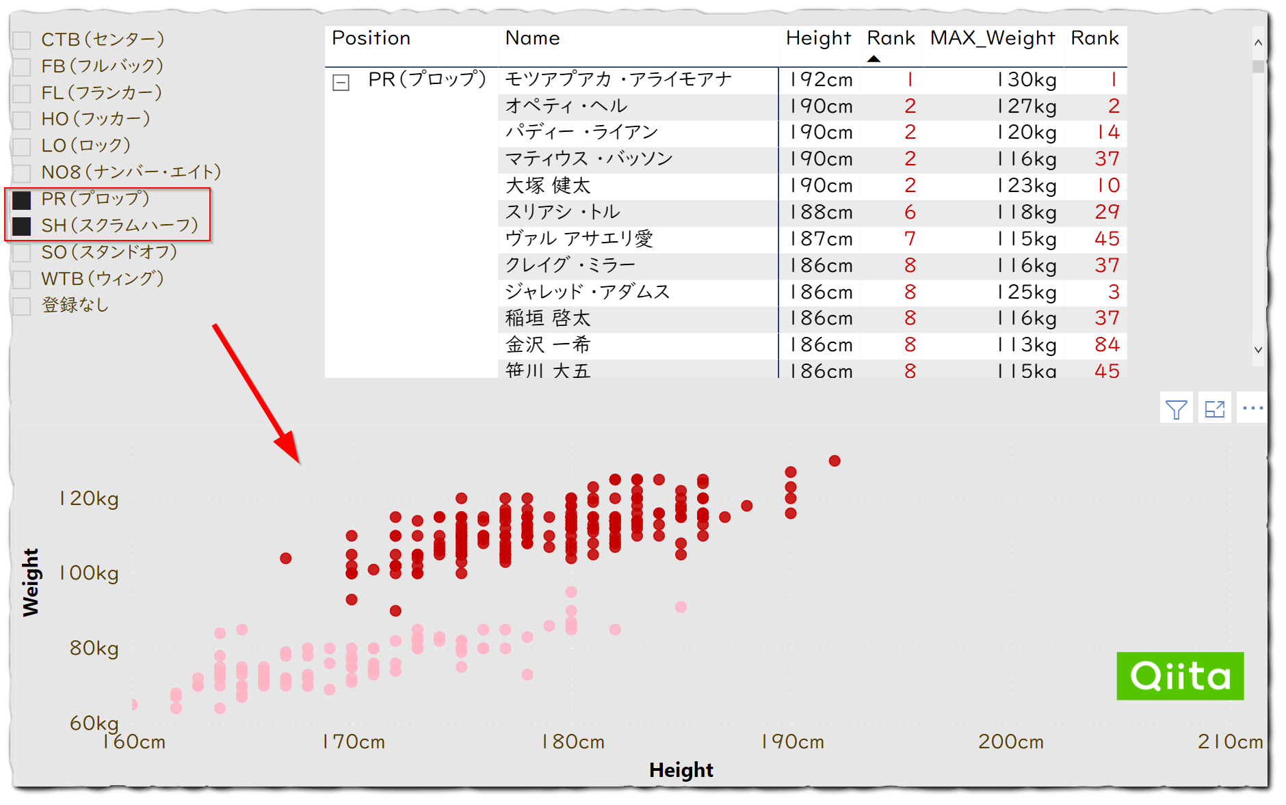Open the filter icon above the scatter chart
Image resolution: width=1286 pixels, height=805 pixels.
pos(1176,409)
